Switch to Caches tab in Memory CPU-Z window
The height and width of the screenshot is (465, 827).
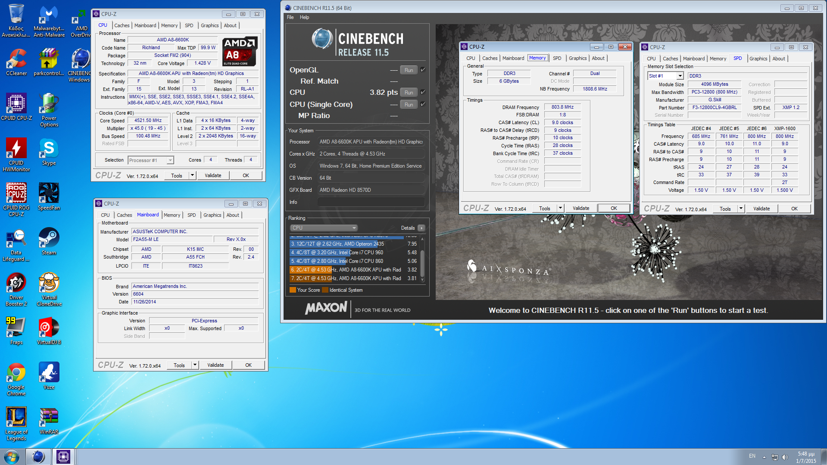click(490, 58)
